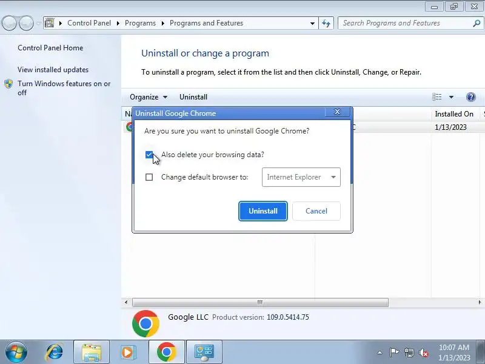This screenshot has width=485, height=364.
Task: Click the scroll right arrow
Action: (480, 302)
